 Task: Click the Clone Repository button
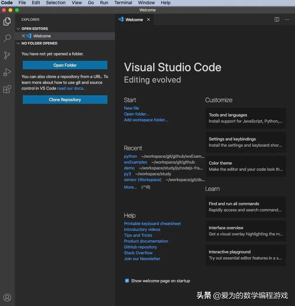pos(65,99)
